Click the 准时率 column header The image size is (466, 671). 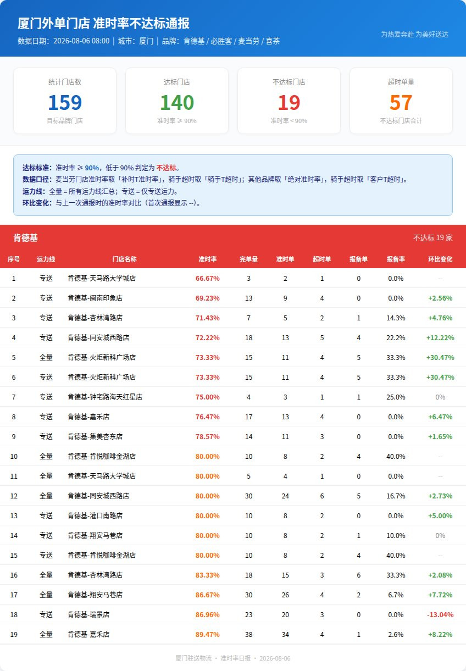208,259
